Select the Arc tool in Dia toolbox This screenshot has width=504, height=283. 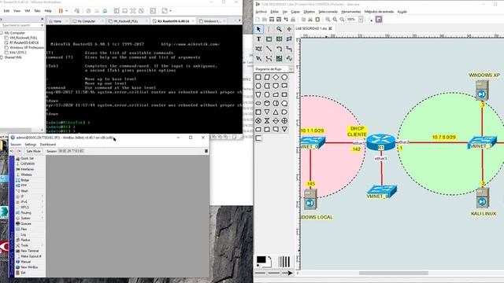coord(279,49)
